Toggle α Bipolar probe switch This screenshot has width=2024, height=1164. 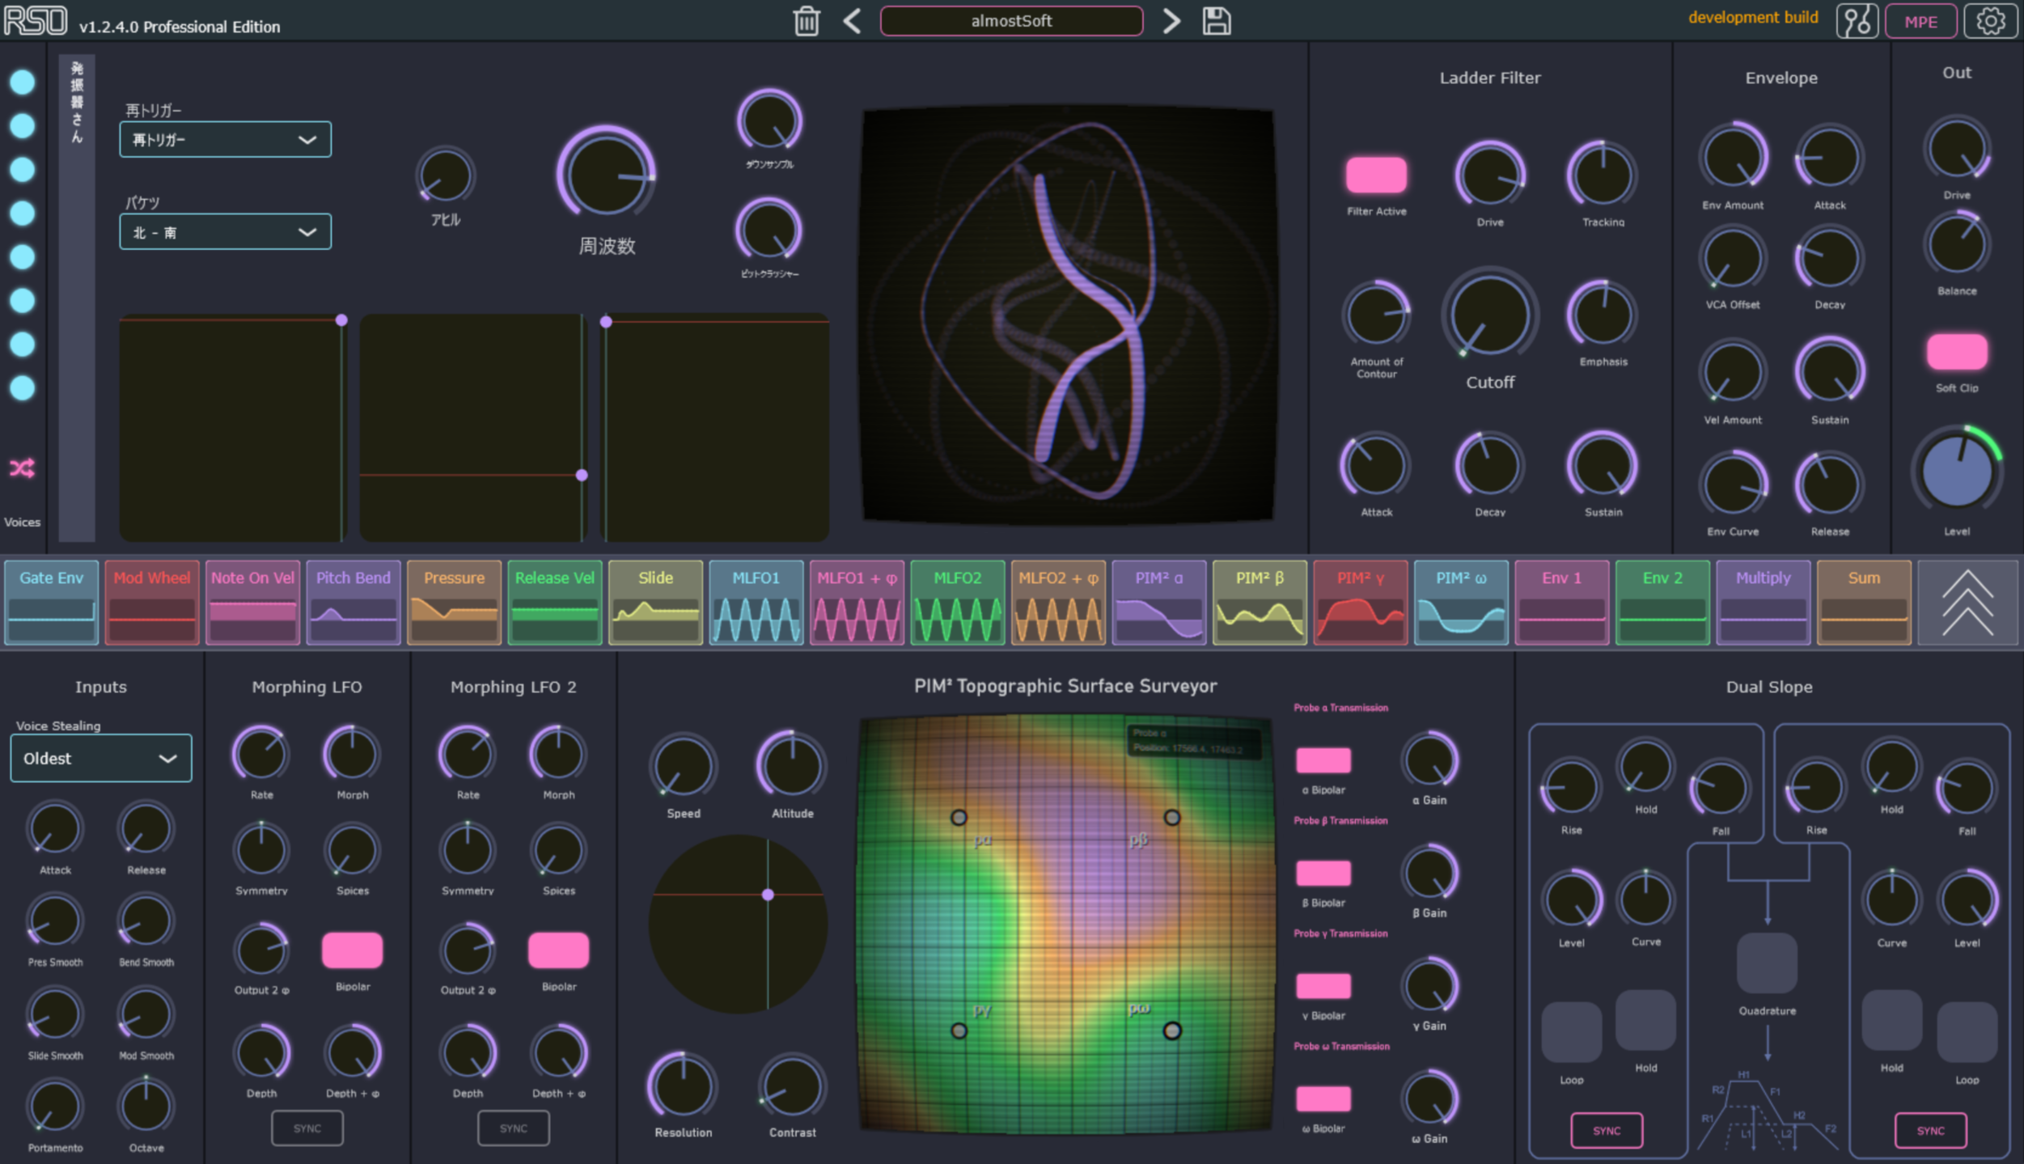(x=1323, y=760)
